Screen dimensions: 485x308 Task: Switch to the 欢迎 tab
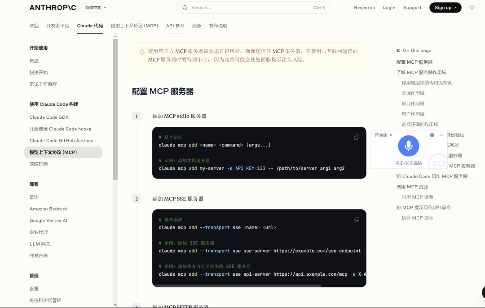pyautogui.click(x=34, y=26)
